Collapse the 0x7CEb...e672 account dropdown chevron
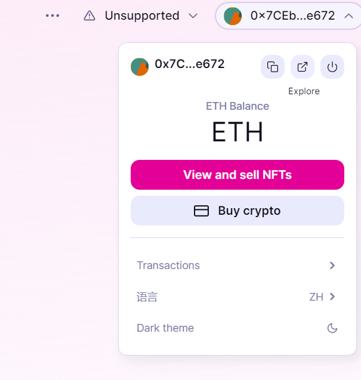This screenshot has height=380, width=361. (348, 16)
